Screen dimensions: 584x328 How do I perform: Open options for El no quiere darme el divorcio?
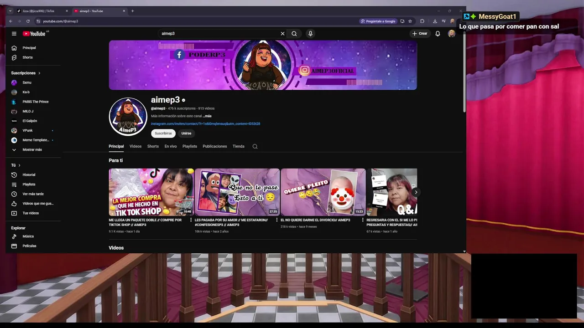coord(363,220)
